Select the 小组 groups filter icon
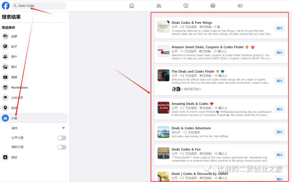This screenshot has height=182, width=292. [5, 118]
